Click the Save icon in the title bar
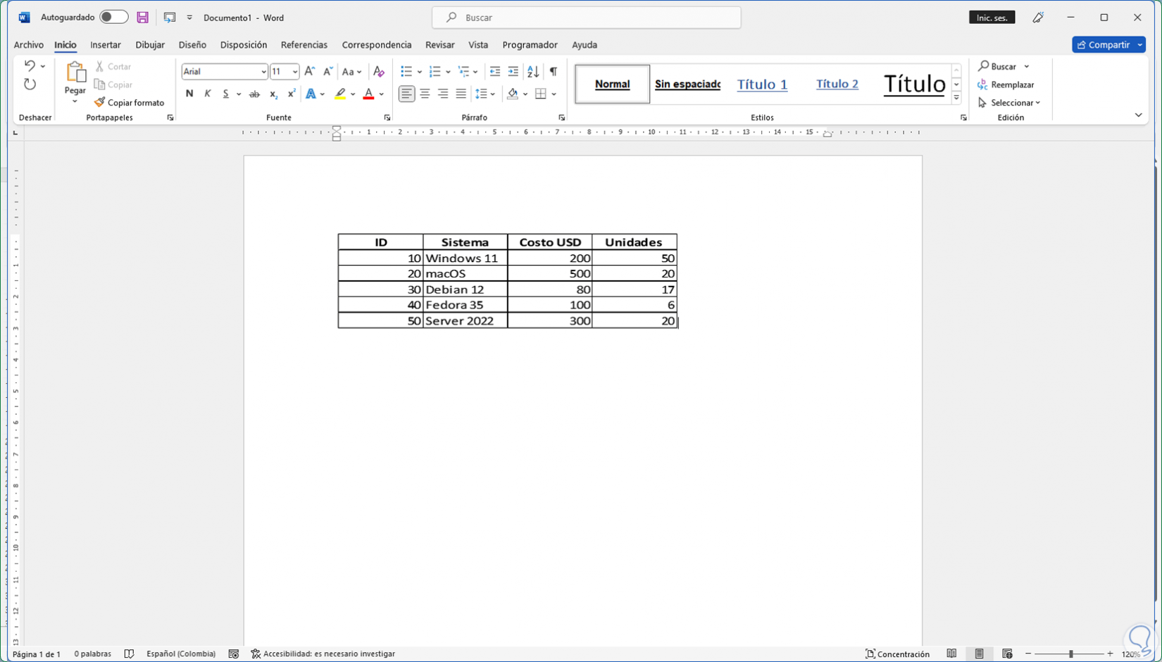 click(142, 18)
